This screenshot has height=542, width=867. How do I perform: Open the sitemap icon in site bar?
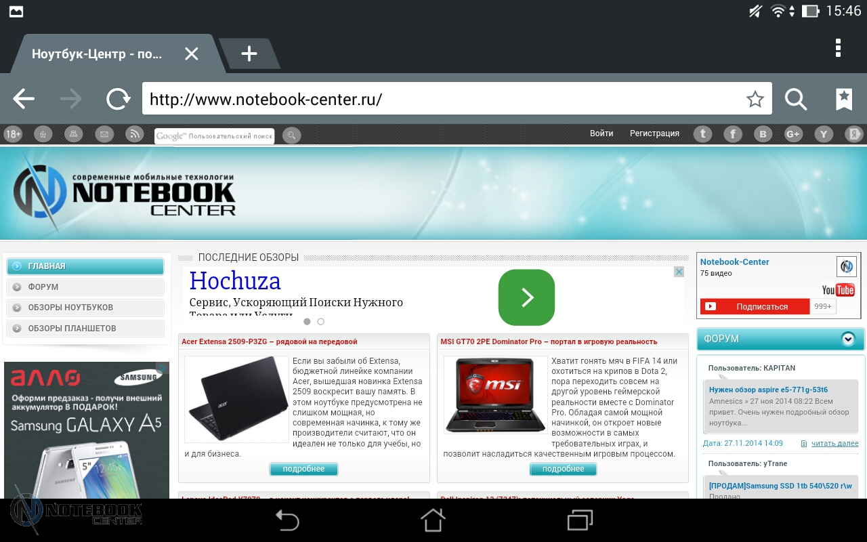[x=74, y=134]
